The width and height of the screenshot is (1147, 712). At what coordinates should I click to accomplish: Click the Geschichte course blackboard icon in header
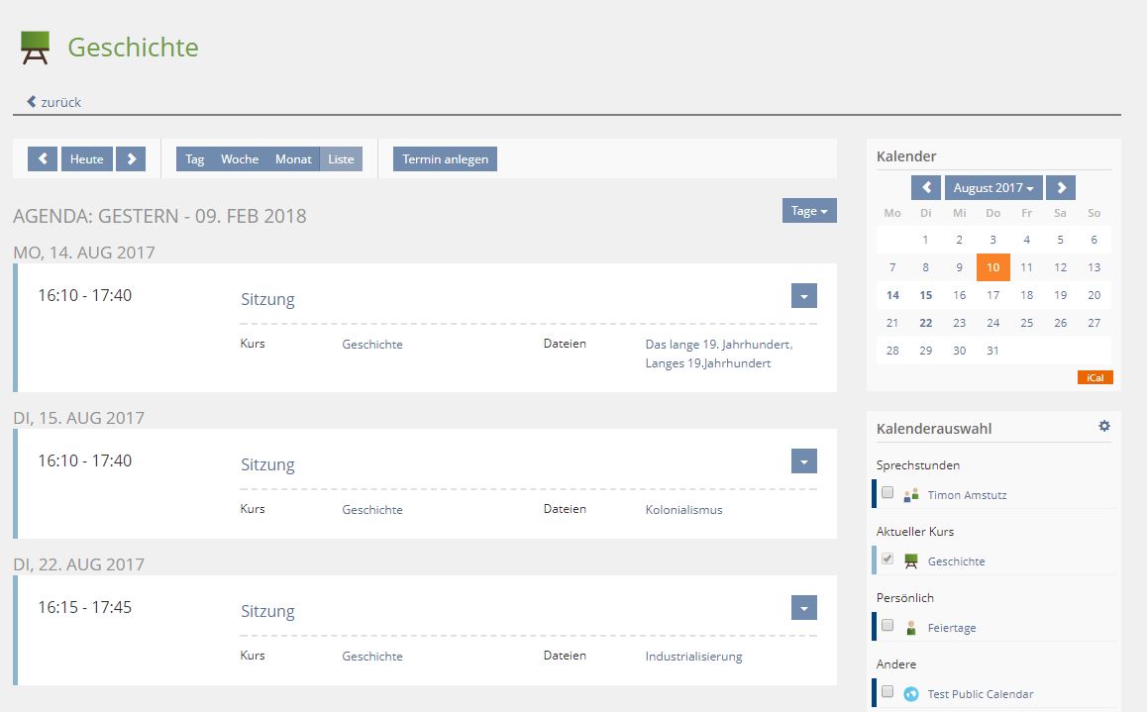35,48
